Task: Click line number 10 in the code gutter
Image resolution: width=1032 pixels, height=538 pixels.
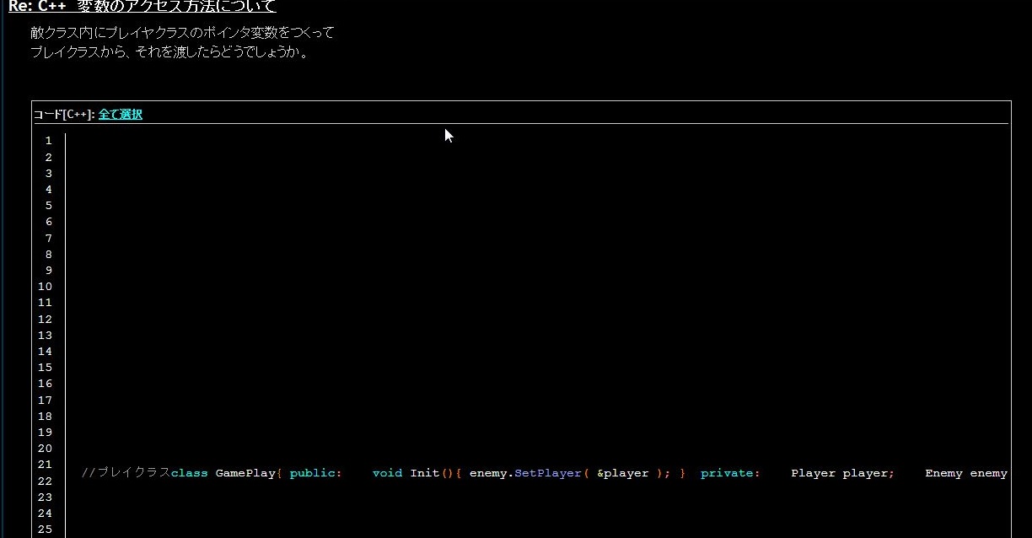Action: tap(46, 287)
